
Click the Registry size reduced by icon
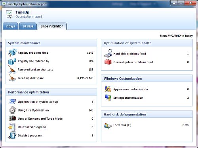coord(12,61)
